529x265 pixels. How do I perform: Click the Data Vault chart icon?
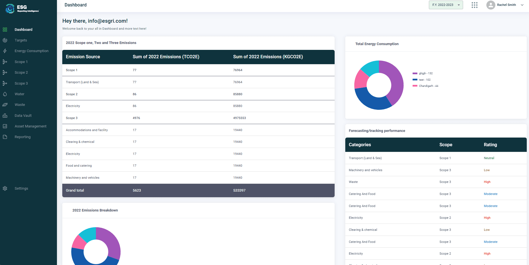tap(5, 116)
